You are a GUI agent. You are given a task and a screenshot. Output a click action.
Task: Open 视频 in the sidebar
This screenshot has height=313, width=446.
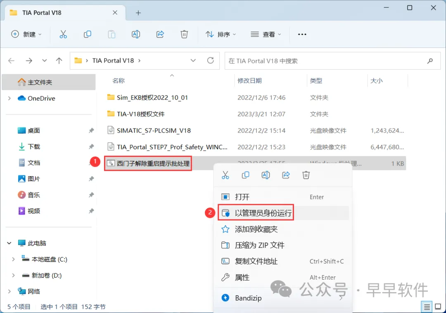[34, 211]
